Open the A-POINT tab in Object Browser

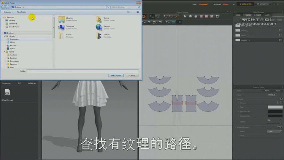(x=257, y=15)
